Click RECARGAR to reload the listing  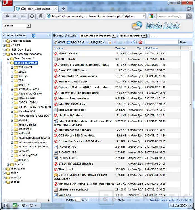pyautogui.click(x=76, y=42)
